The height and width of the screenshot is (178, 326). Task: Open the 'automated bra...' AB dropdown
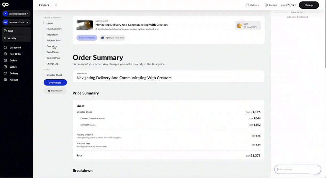(x=16, y=22)
